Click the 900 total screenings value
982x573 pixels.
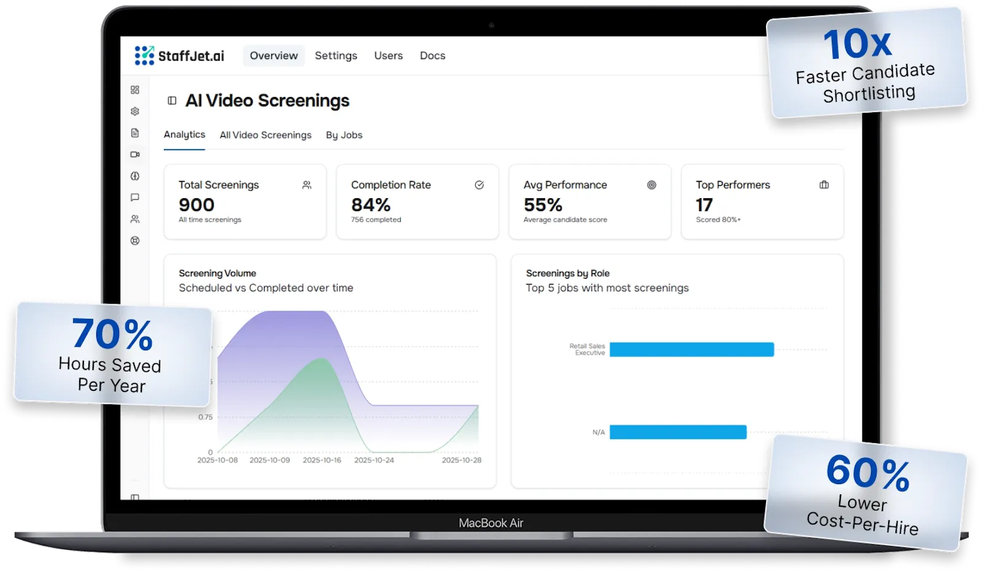pyautogui.click(x=196, y=205)
